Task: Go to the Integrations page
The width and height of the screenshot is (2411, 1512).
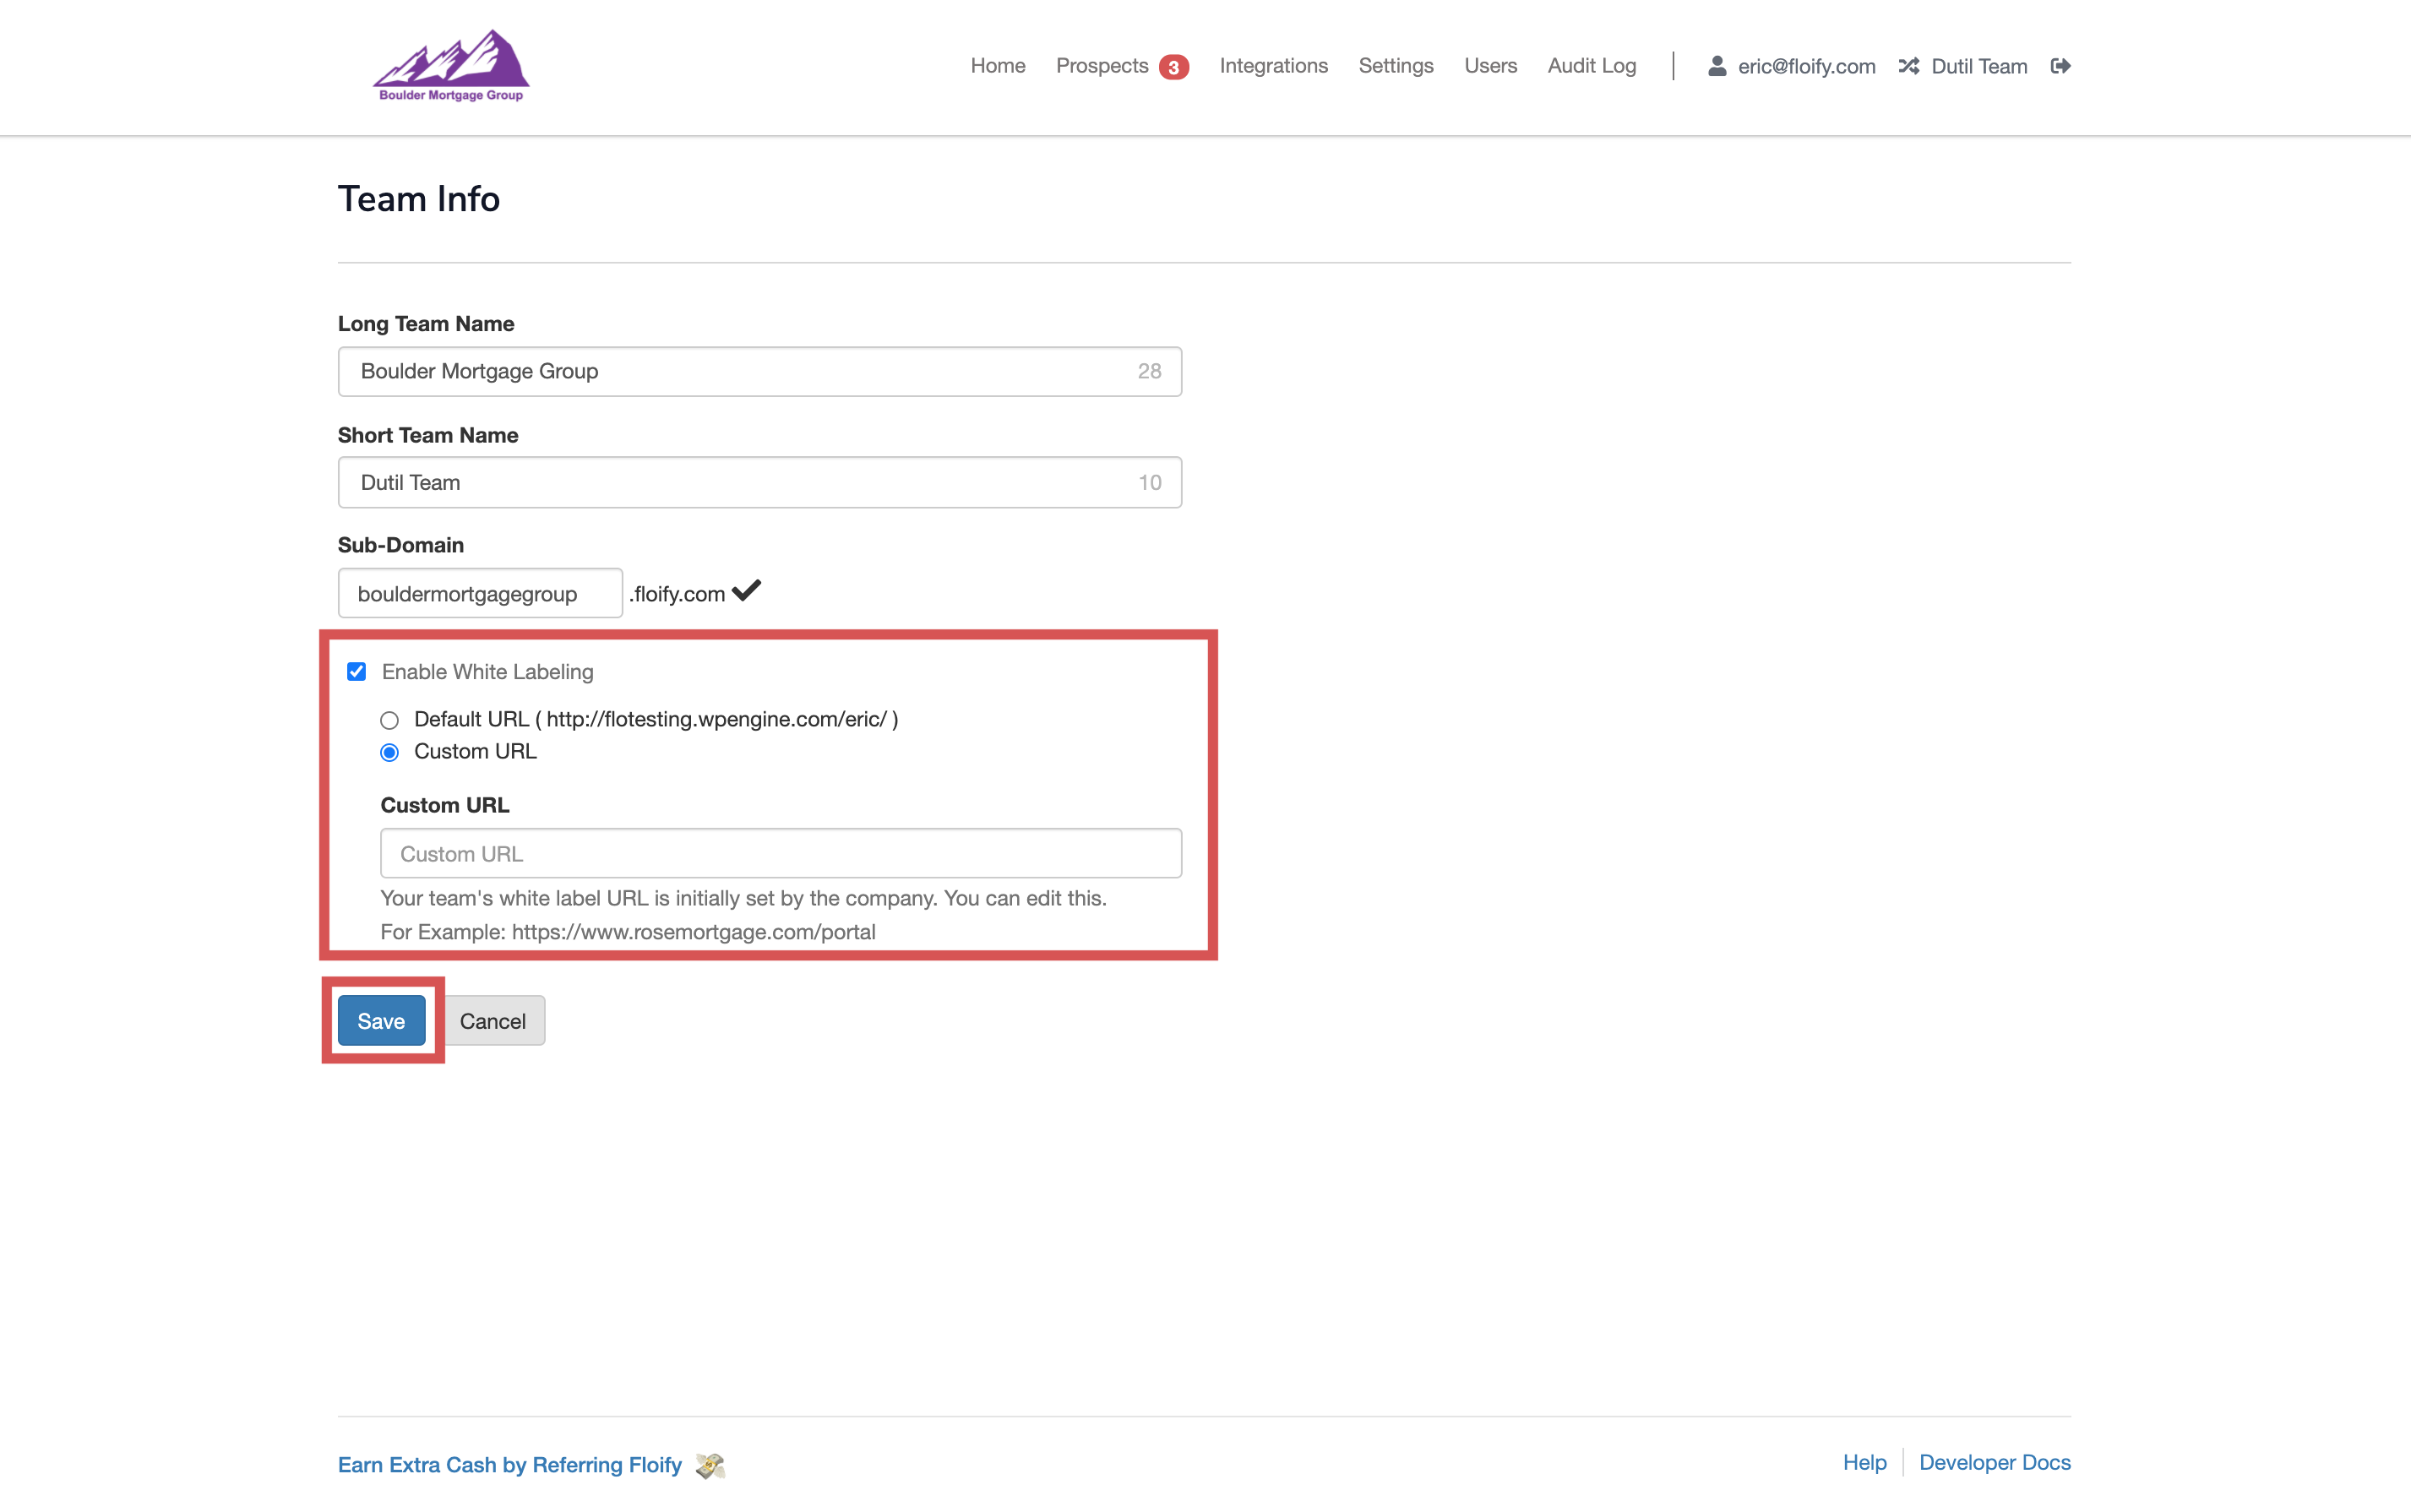Action: [x=1272, y=66]
